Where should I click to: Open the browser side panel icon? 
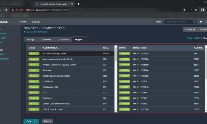pos(203,10)
